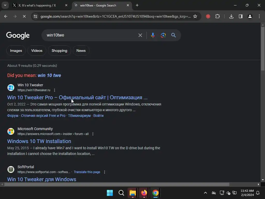Image resolution: width=265 pixels, height=199 pixels.
Task: Close the X tab
Action: tap(66, 5)
